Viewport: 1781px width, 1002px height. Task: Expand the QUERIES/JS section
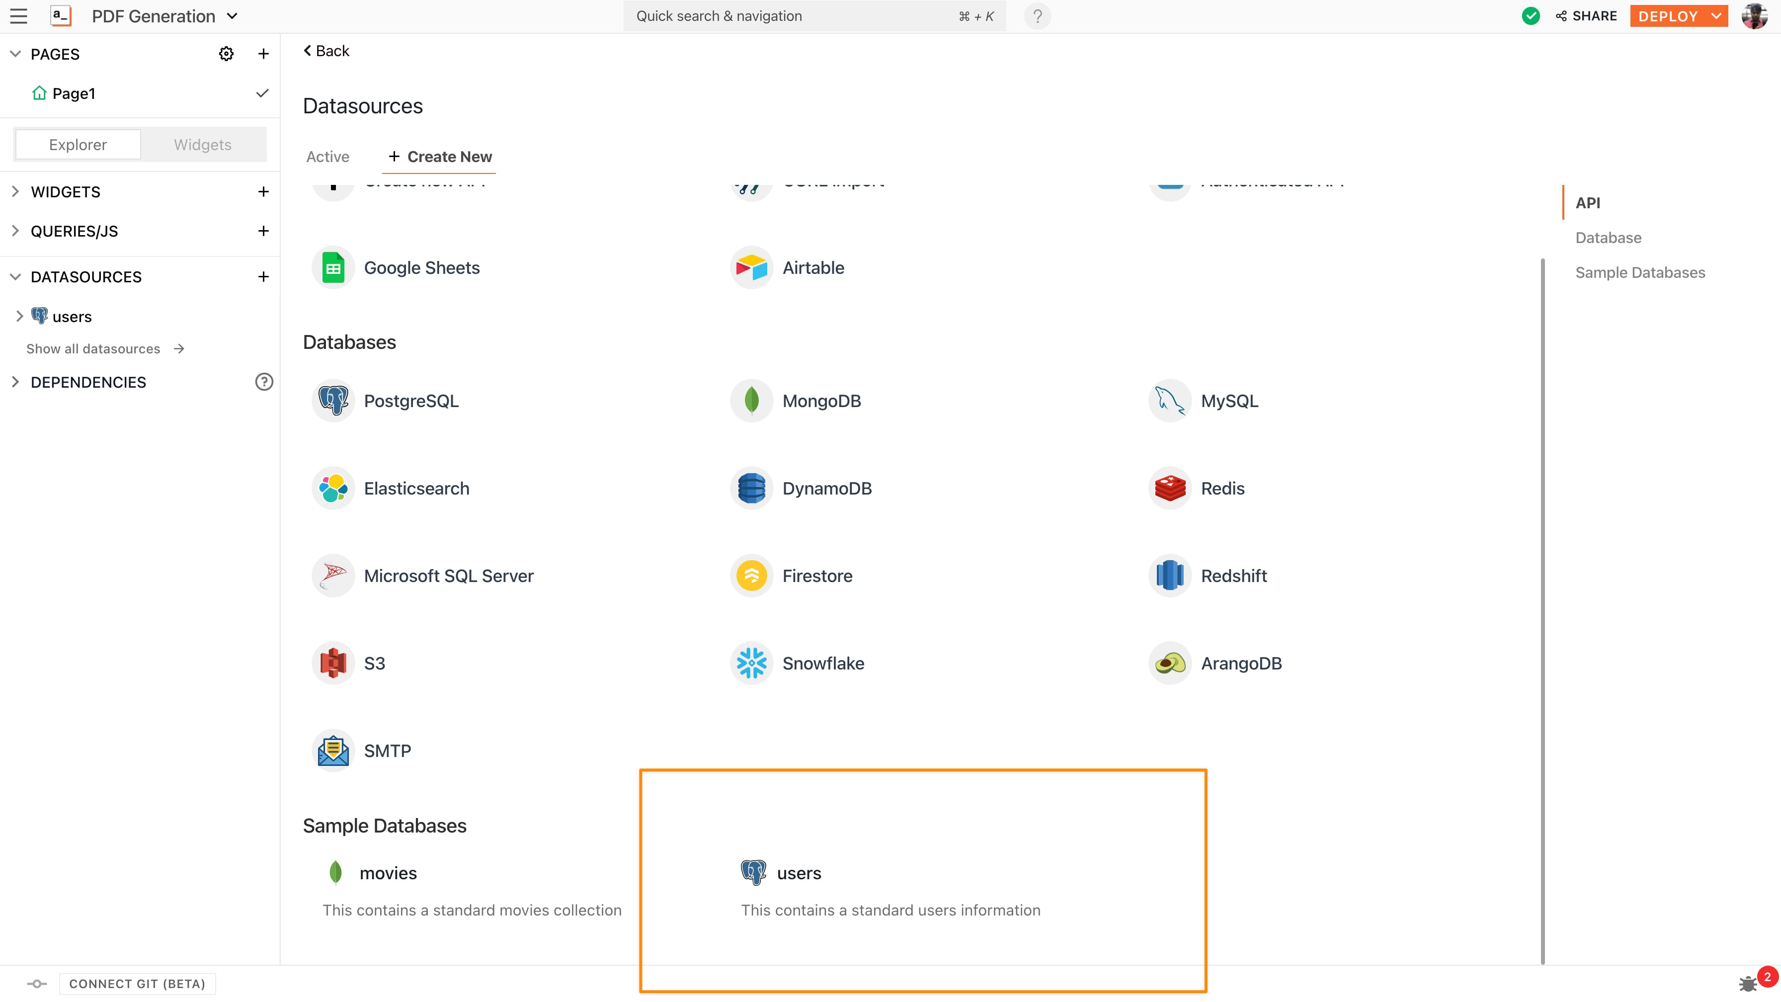[15, 231]
